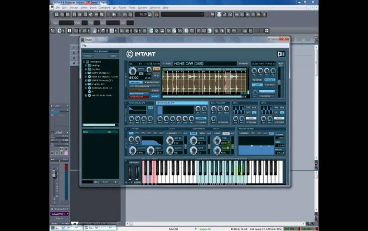Expand the desktop folder in file browser

(x=86, y=66)
